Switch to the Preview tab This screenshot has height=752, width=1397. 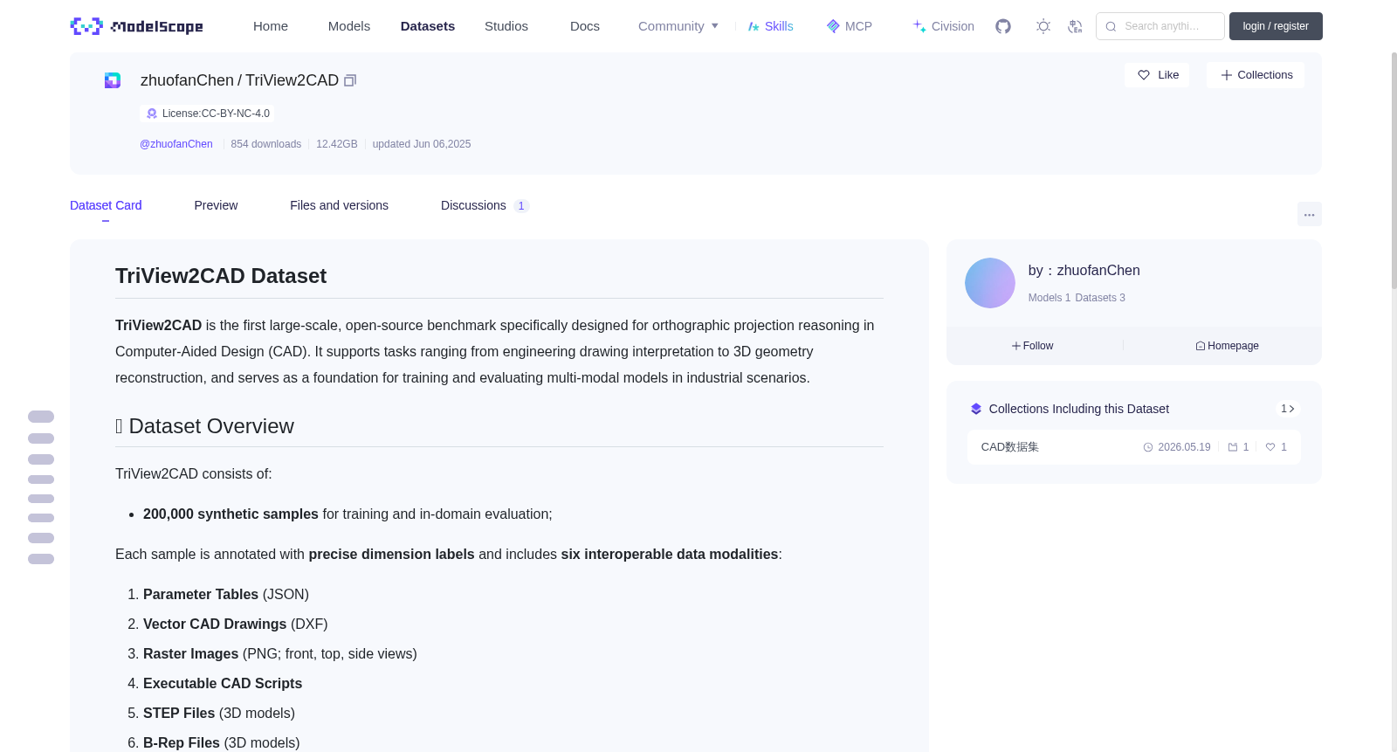click(216, 205)
